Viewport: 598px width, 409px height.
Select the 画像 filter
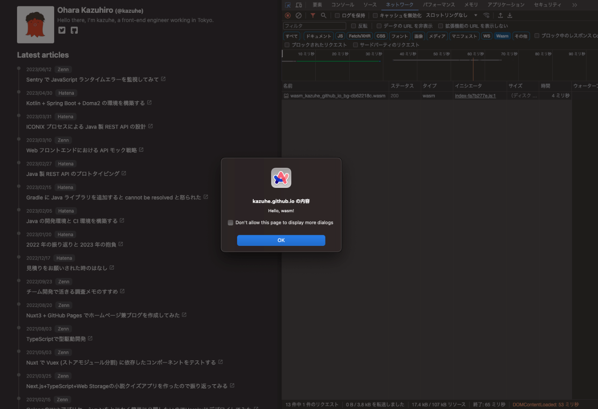coord(419,36)
